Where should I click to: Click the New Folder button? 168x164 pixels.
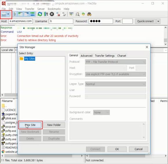click(x=54, y=125)
